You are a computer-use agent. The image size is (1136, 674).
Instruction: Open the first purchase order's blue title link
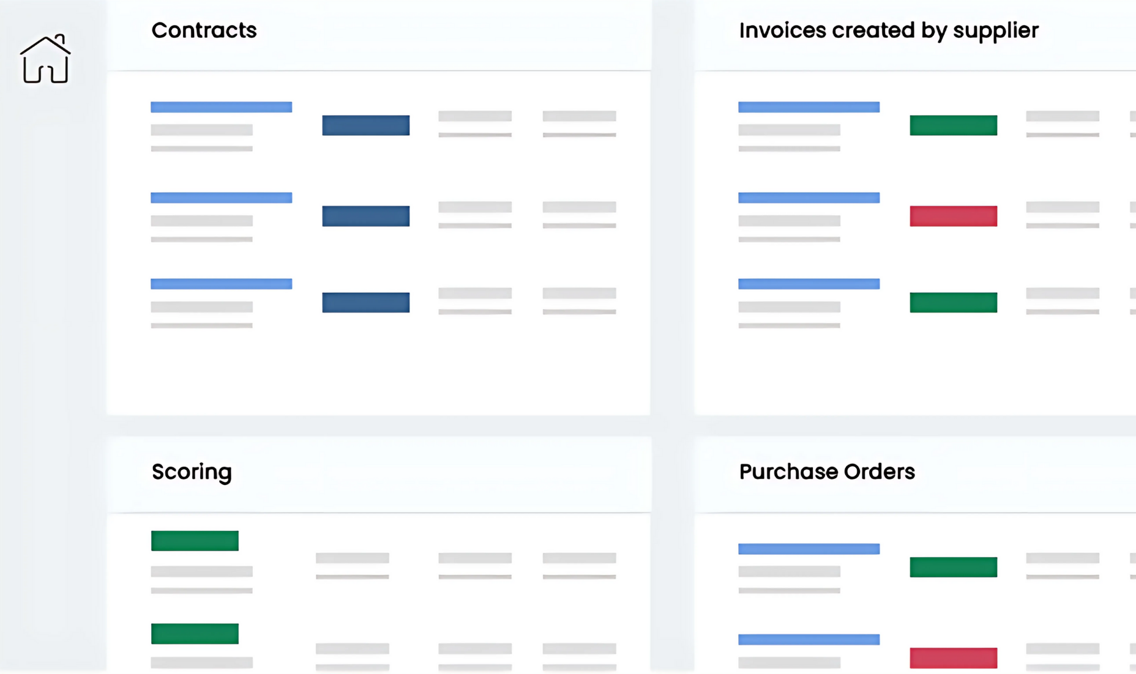[809, 549]
